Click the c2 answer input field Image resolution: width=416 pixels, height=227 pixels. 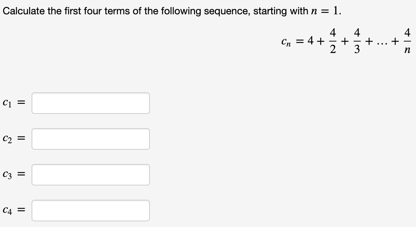coord(90,139)
